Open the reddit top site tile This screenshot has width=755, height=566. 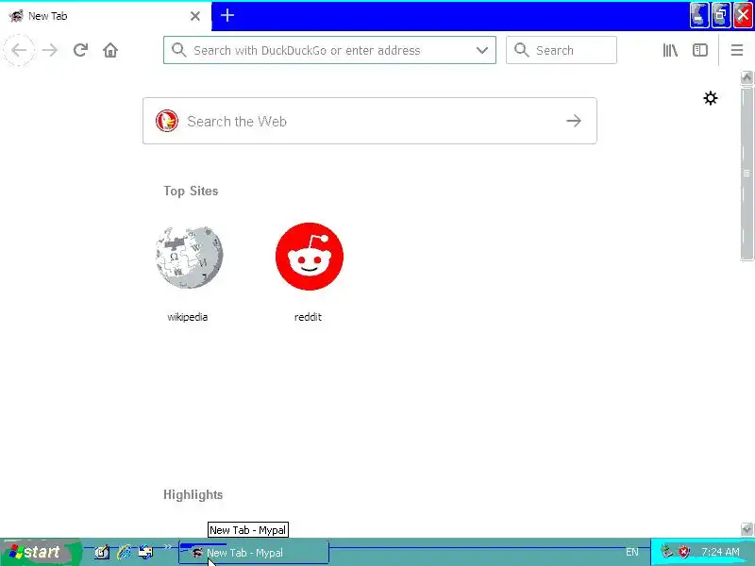click(310, 257)
